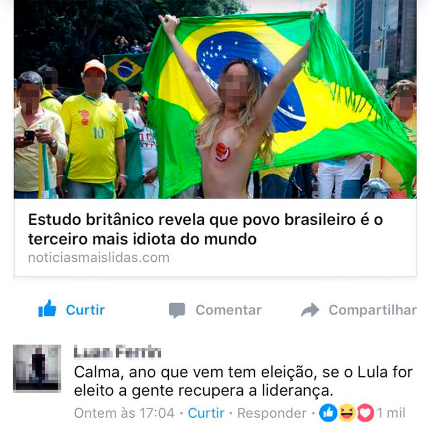Open the Estudo britânico article headline
This screenshot has height=436, width=430.
pos(206,230)
